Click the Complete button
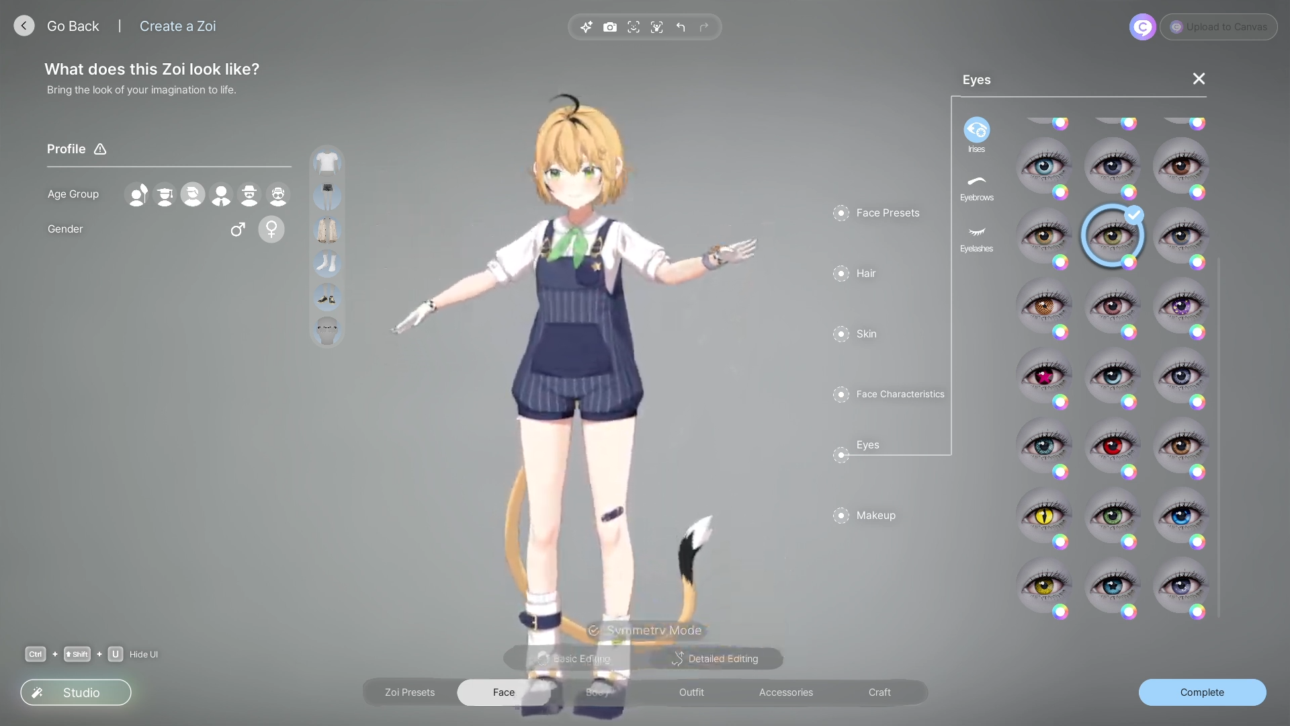This screenshot has height=726, width=1290. [x=1201, y=692]
